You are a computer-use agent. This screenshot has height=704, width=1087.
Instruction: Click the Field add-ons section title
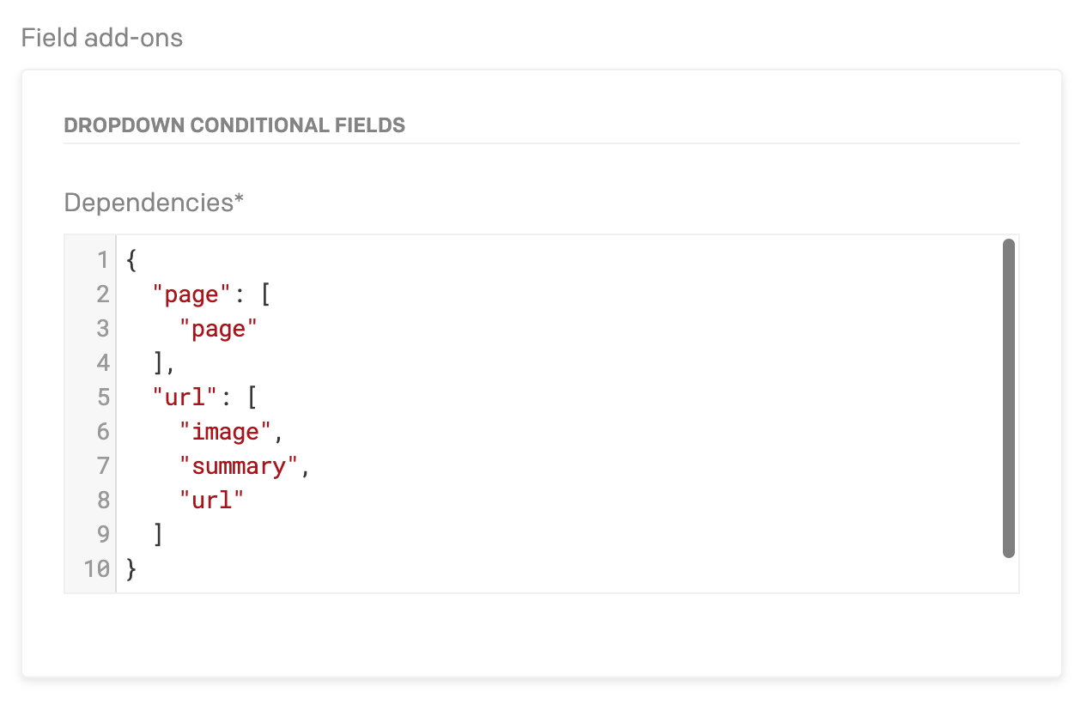[x=102, y=38]
